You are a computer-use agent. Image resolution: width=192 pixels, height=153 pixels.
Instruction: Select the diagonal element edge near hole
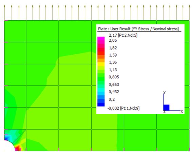click(x=19, y=136)
